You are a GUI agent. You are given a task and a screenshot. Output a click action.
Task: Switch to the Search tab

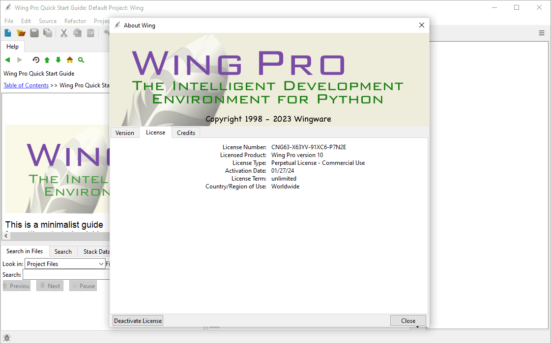click(63, 252)
